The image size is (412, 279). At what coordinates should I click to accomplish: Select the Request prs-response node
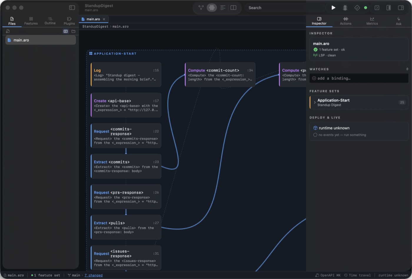click(x=126, y=197)
